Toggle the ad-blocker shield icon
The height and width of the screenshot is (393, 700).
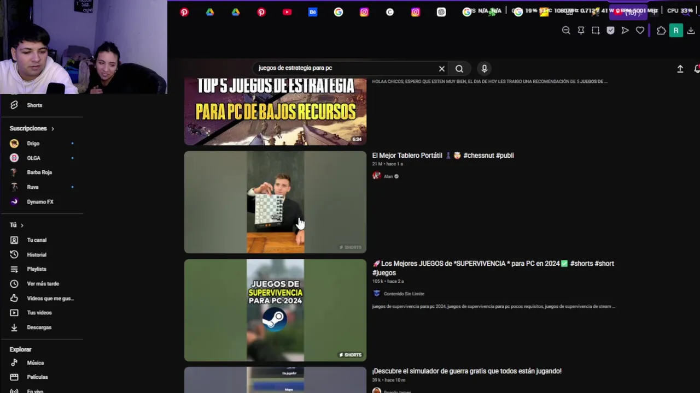610,31
